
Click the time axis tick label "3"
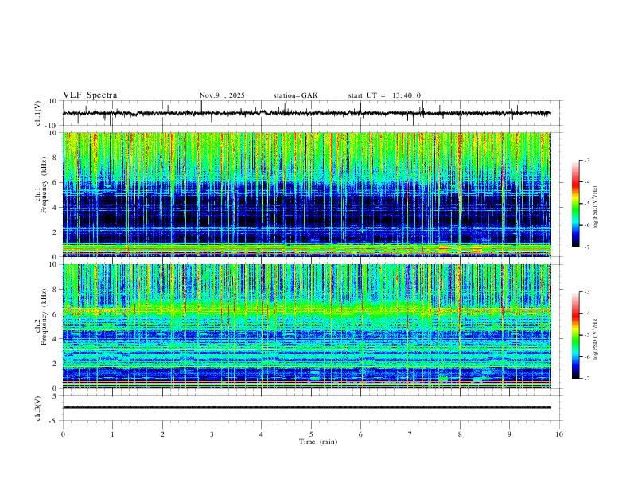pos(212,434)
